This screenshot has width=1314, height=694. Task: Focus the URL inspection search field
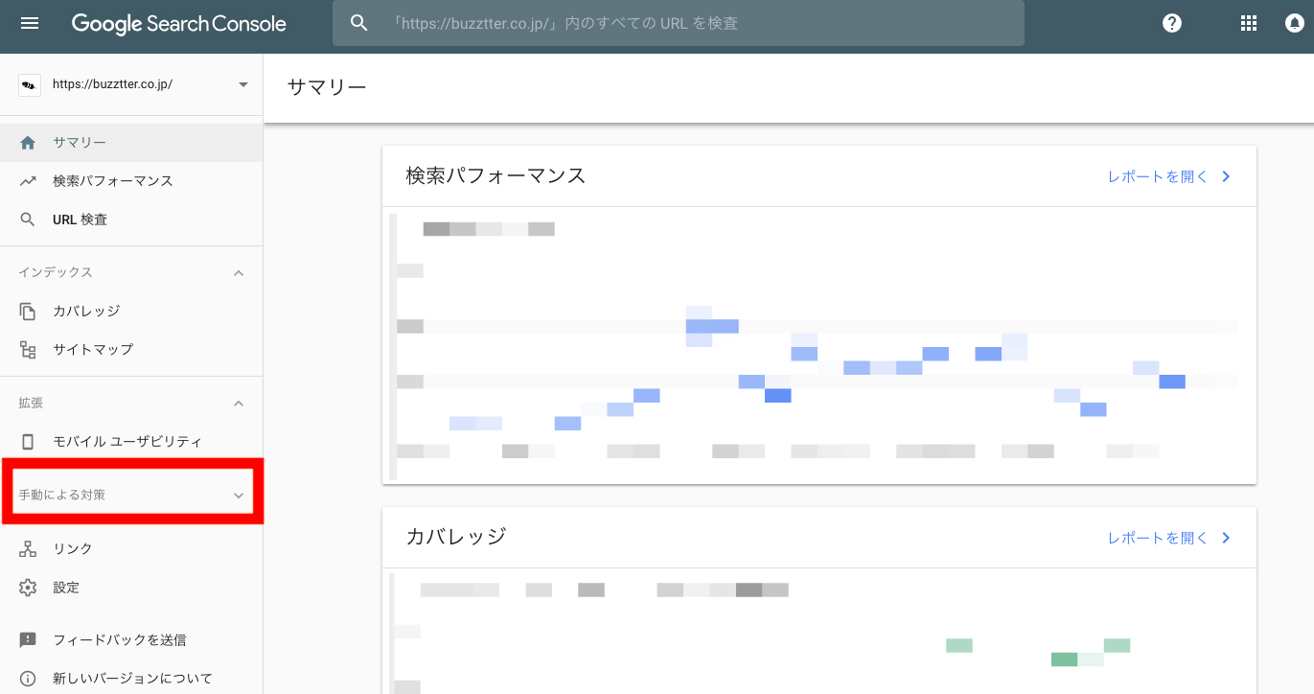click(x=678, y=23)
